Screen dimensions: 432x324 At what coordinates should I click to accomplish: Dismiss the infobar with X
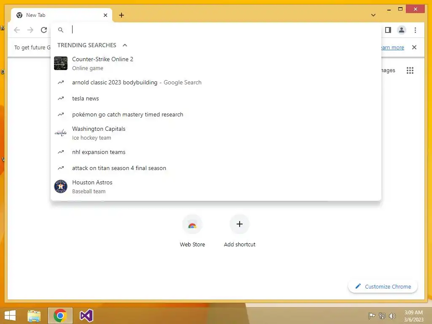tap(414, 47)
